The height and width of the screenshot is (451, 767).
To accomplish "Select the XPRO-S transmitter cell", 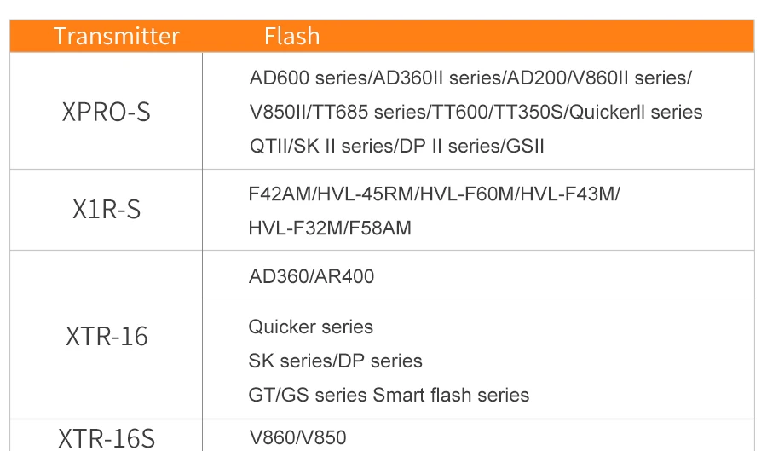I will 107,112.
